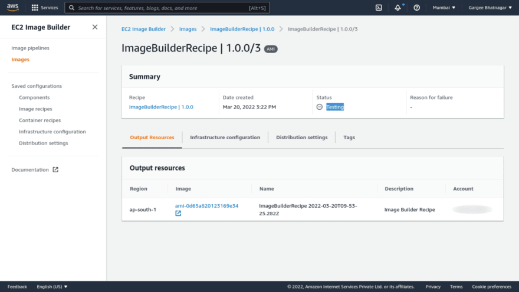Viewport: 519px width, 292px height.
Task: Open AMI external link icon
Action: point(178,213)
